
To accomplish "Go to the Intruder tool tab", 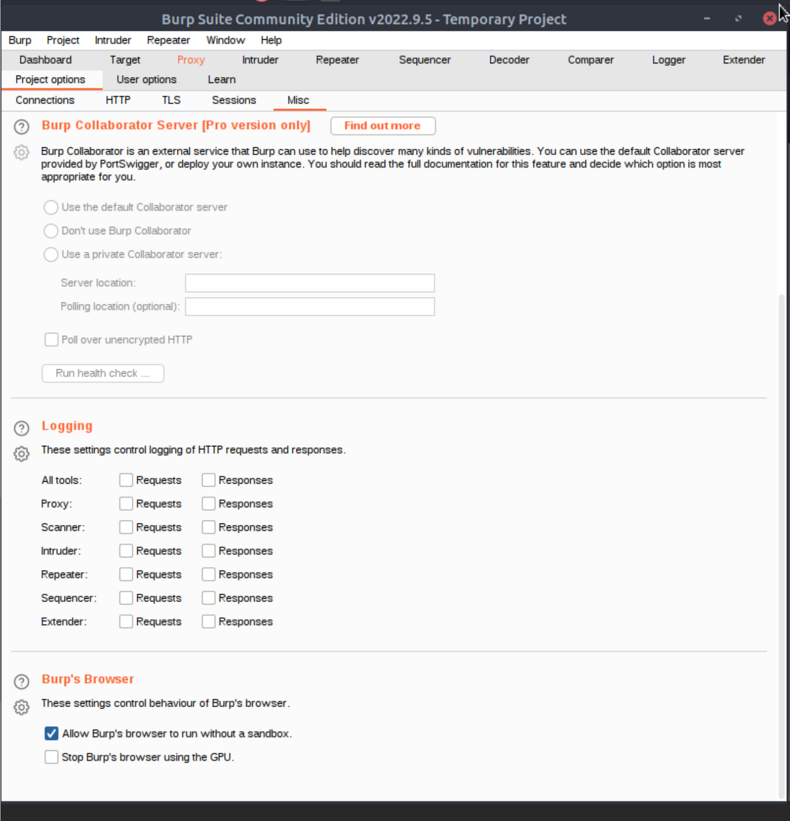I will (260, 60).
